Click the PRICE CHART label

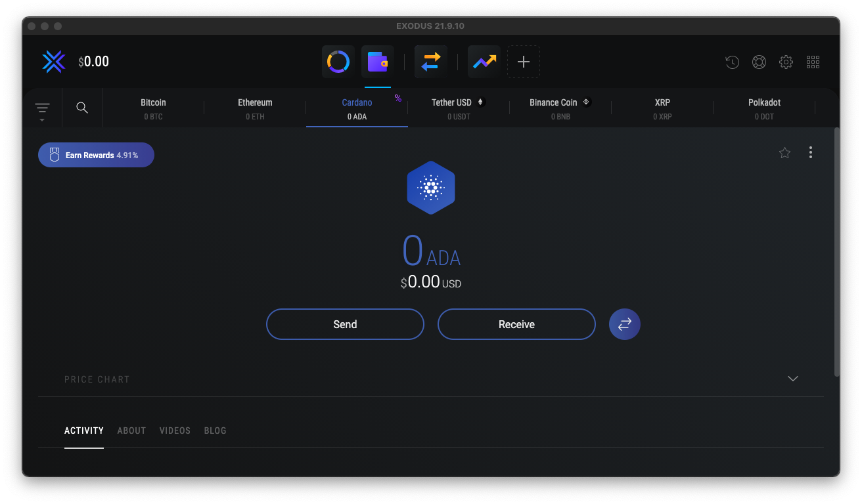tap(97, 379)
